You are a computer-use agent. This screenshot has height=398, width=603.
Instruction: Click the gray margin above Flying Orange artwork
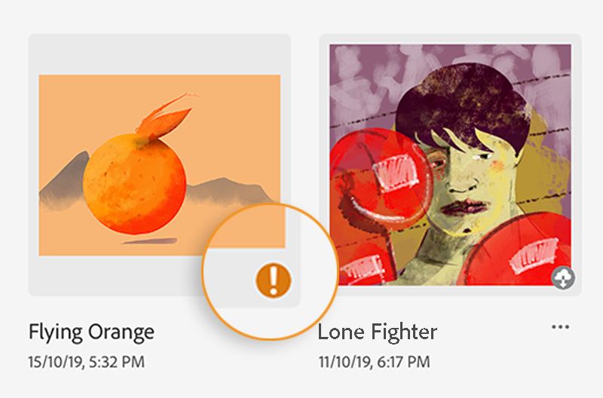click(160, 54)
